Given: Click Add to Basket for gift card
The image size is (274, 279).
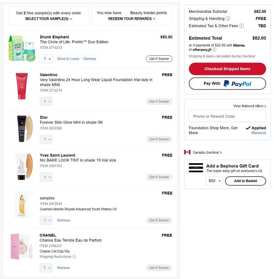Looking at the screenshot, I should coord(246,181).
